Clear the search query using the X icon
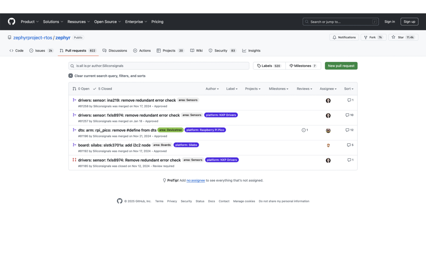This screenshot has width=426, height=266. click(x=70, y=76)
